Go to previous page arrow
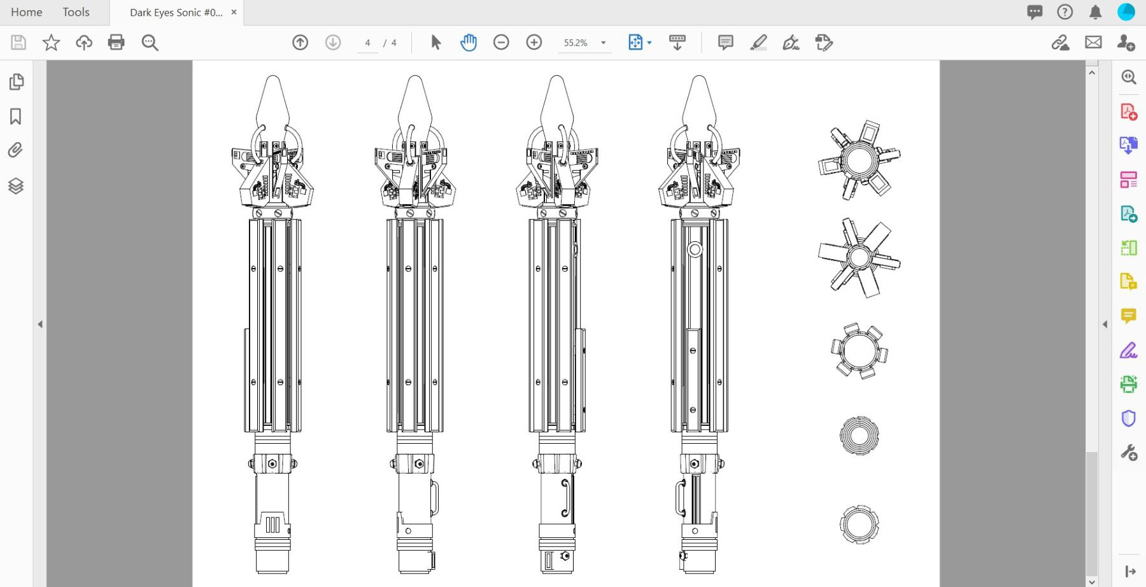Viewport: 1146px width, 587px height. click(x=300, y=43)
